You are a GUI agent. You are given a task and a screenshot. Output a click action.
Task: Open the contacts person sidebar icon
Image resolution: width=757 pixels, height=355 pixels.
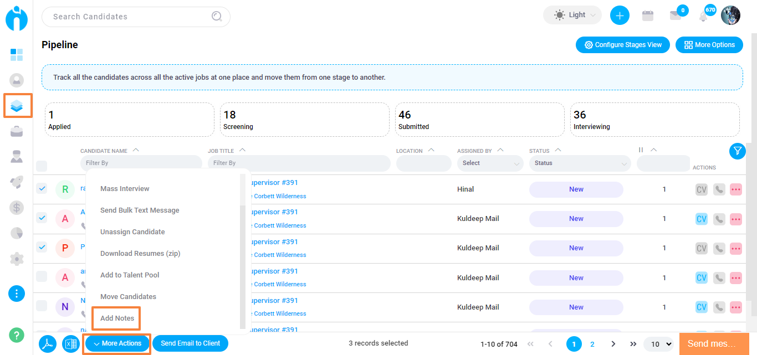coord(17,157)
